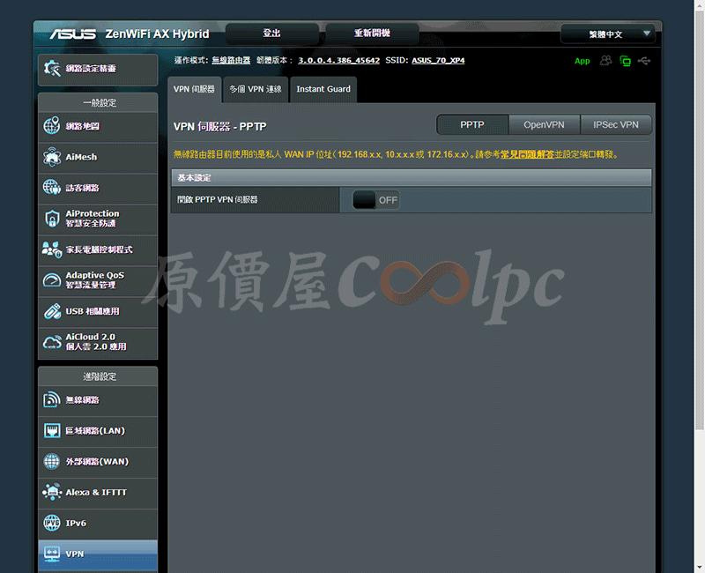705x573 pixels.
Task: Open the language dropdown 繁體中文
Action: click(x=608, y=34)
